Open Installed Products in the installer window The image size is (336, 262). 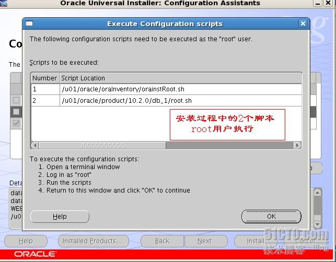click(93, 241)
